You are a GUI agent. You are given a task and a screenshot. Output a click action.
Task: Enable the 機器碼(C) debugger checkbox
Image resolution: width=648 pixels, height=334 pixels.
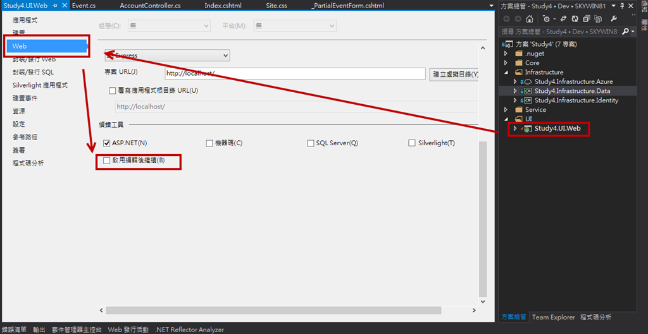pyautogui.click(x=209, y=143)
